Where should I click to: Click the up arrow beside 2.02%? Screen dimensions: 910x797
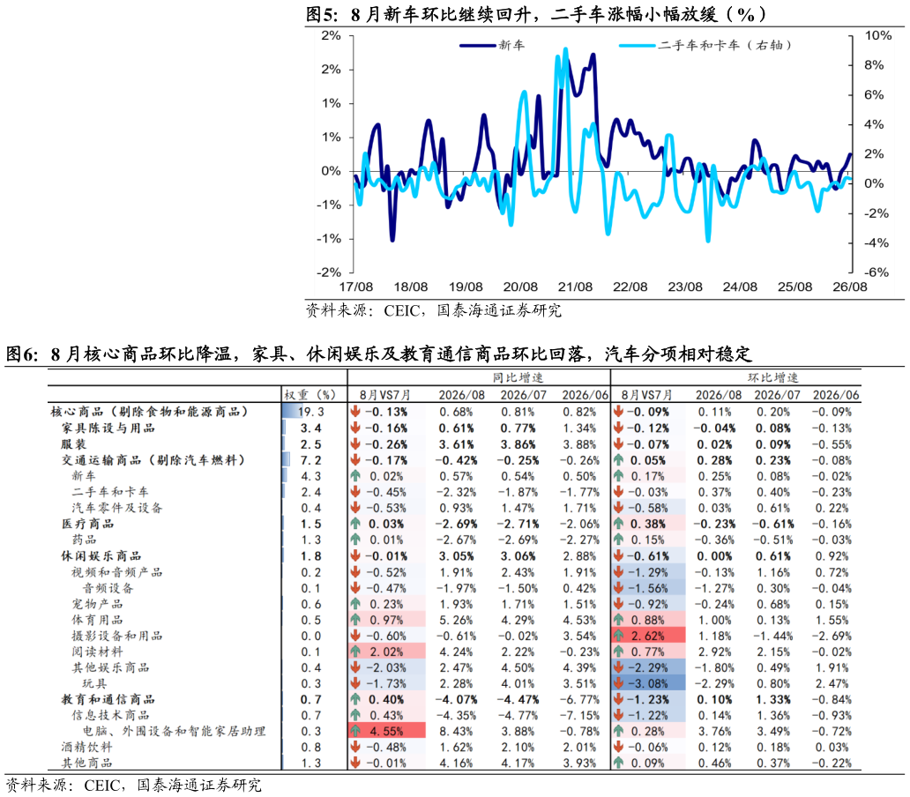(355, 652)
